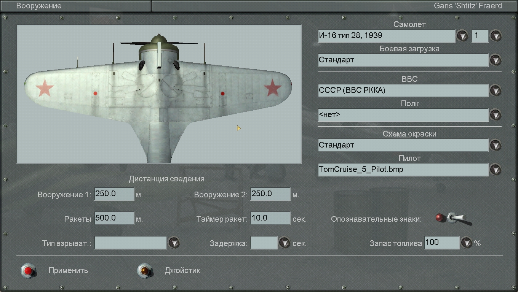
Task: Click the Применить text label
Action: click(x=68, y=271)
